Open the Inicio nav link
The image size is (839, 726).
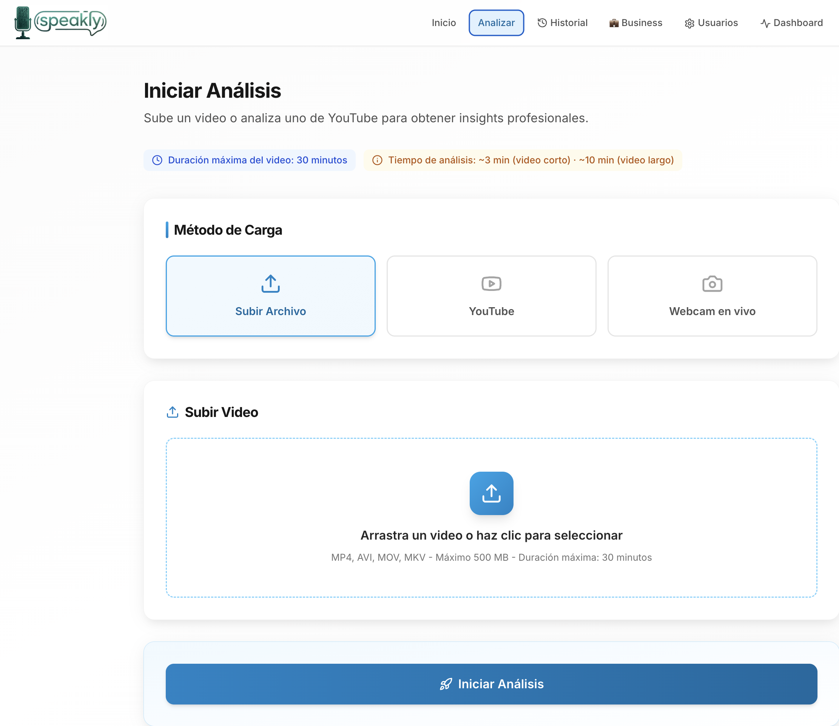(443, 23)
